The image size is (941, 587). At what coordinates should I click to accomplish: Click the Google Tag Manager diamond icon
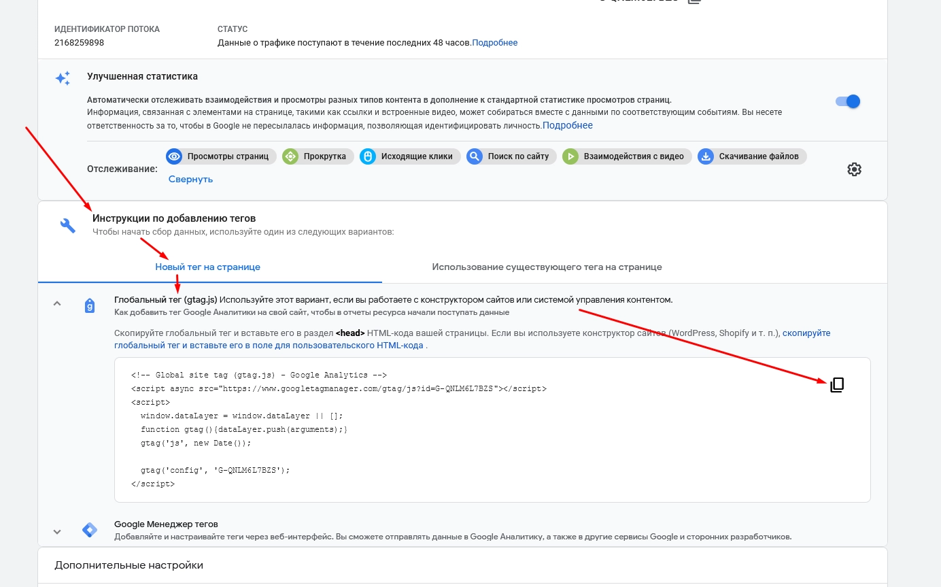pos(90,531)
